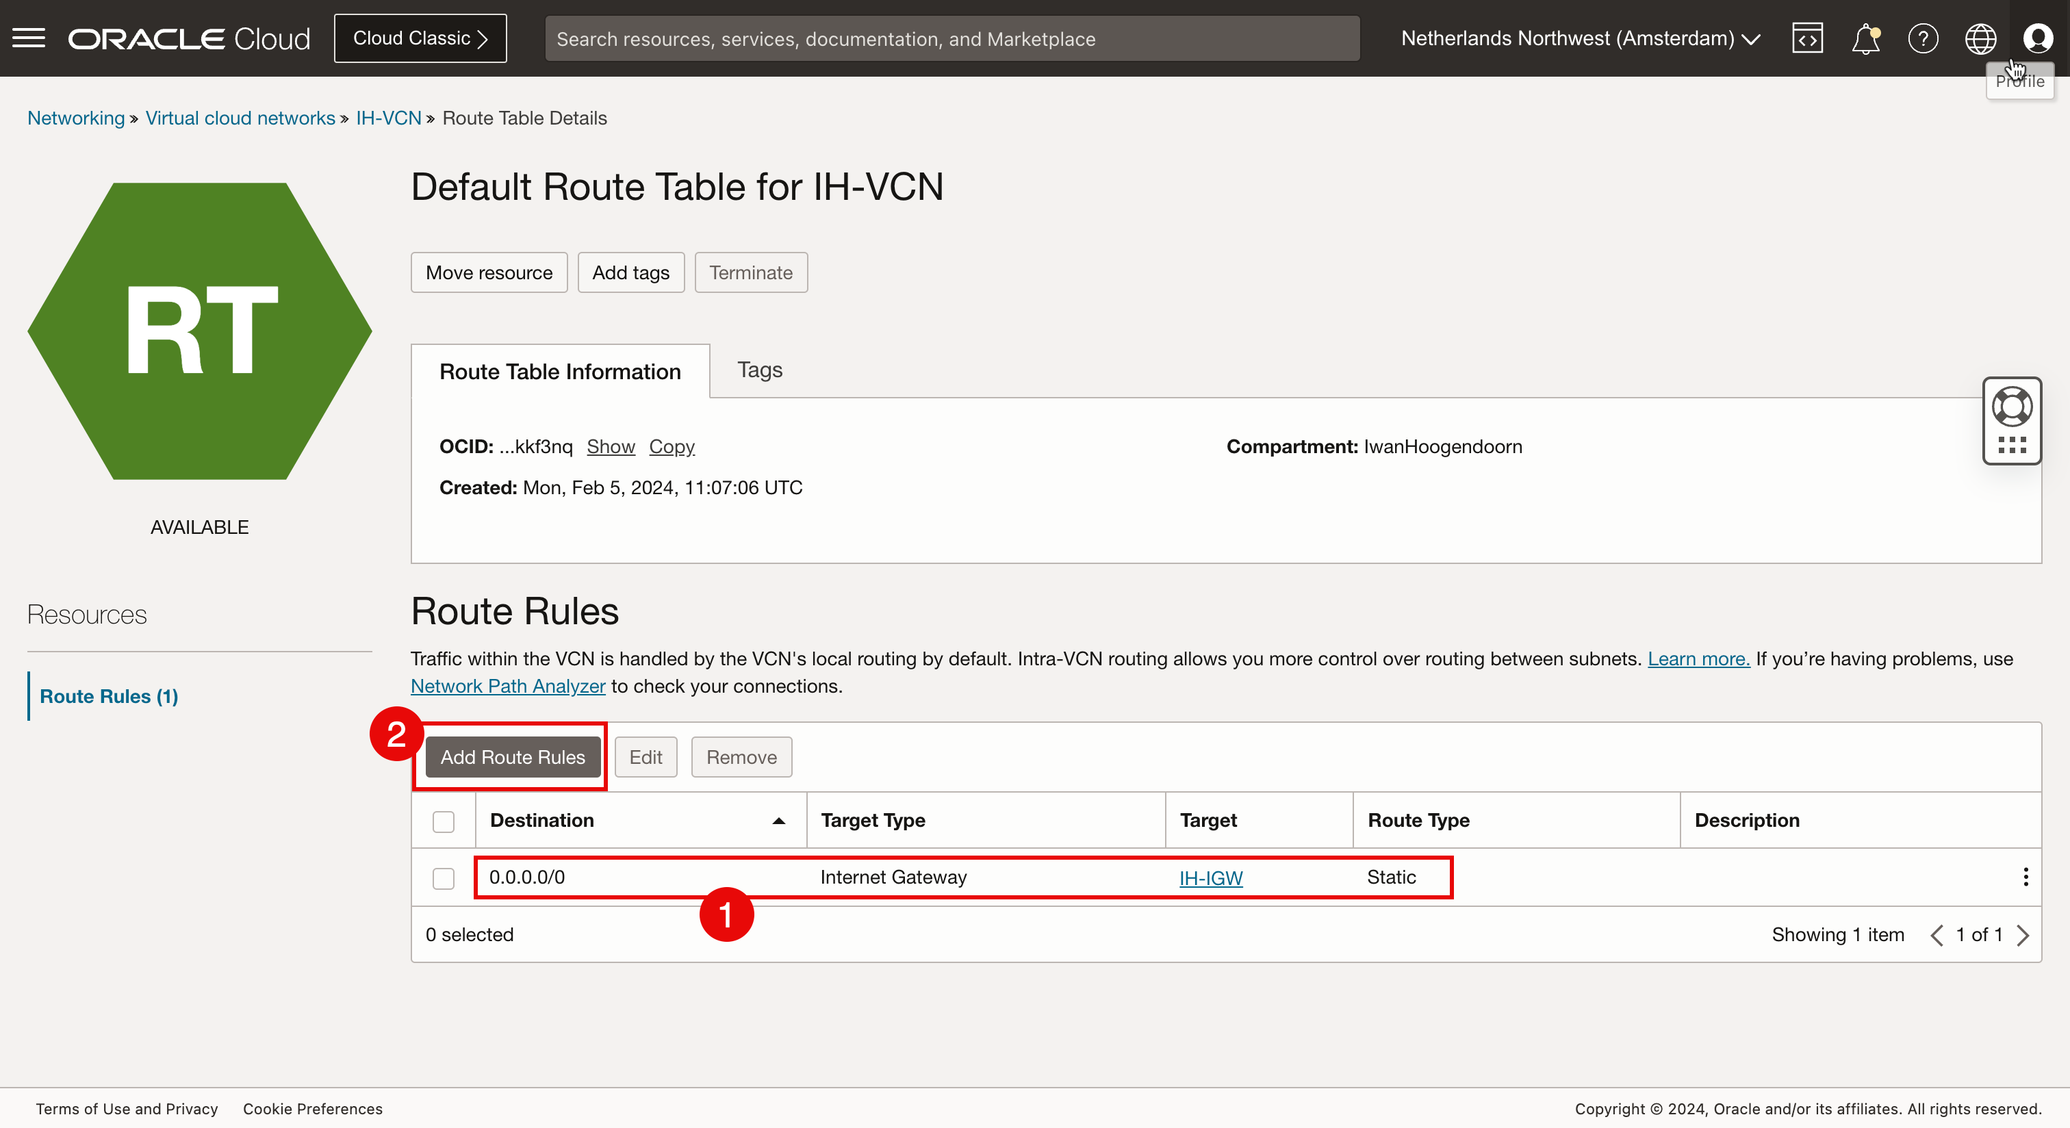Open the Cloud Classic switcher
Image resolution: width=2070 pixels, height=1128 pixels.
point(420,38)
